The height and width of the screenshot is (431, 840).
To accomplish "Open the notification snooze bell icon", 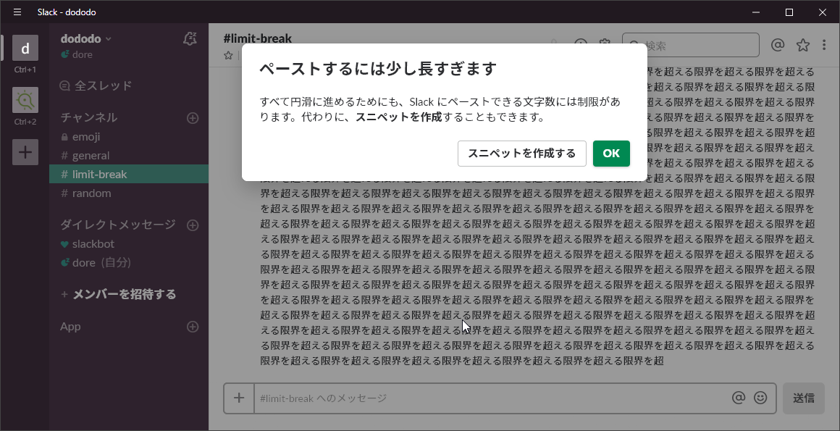I will click(x=190, y=39).
